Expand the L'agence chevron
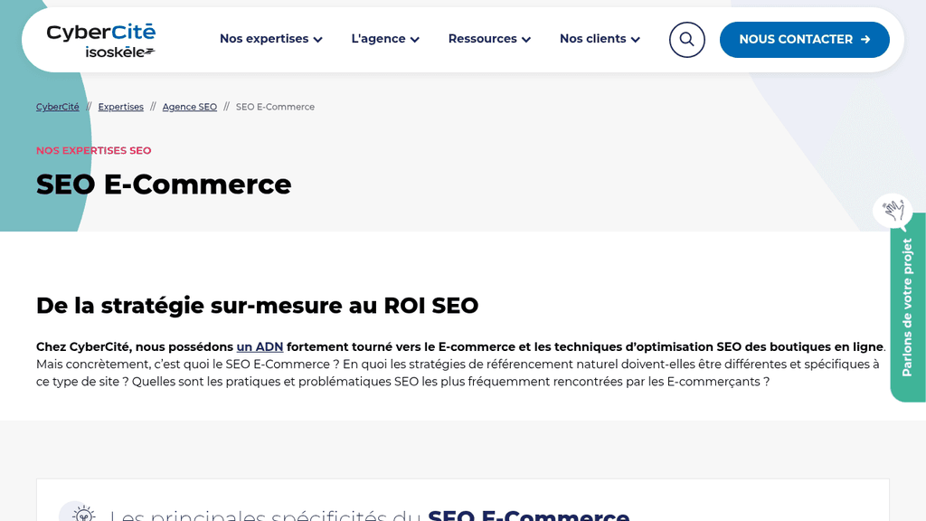926x521 pixels. pyautogui.click(x=414, y=40)
